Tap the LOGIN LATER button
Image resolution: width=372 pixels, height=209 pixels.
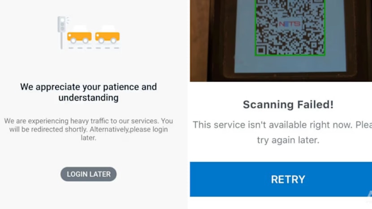(x=88, y=174)
